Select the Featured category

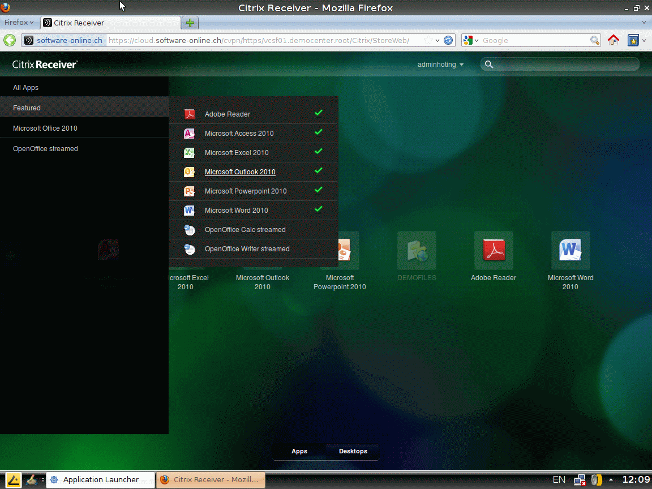pos(84,108)
